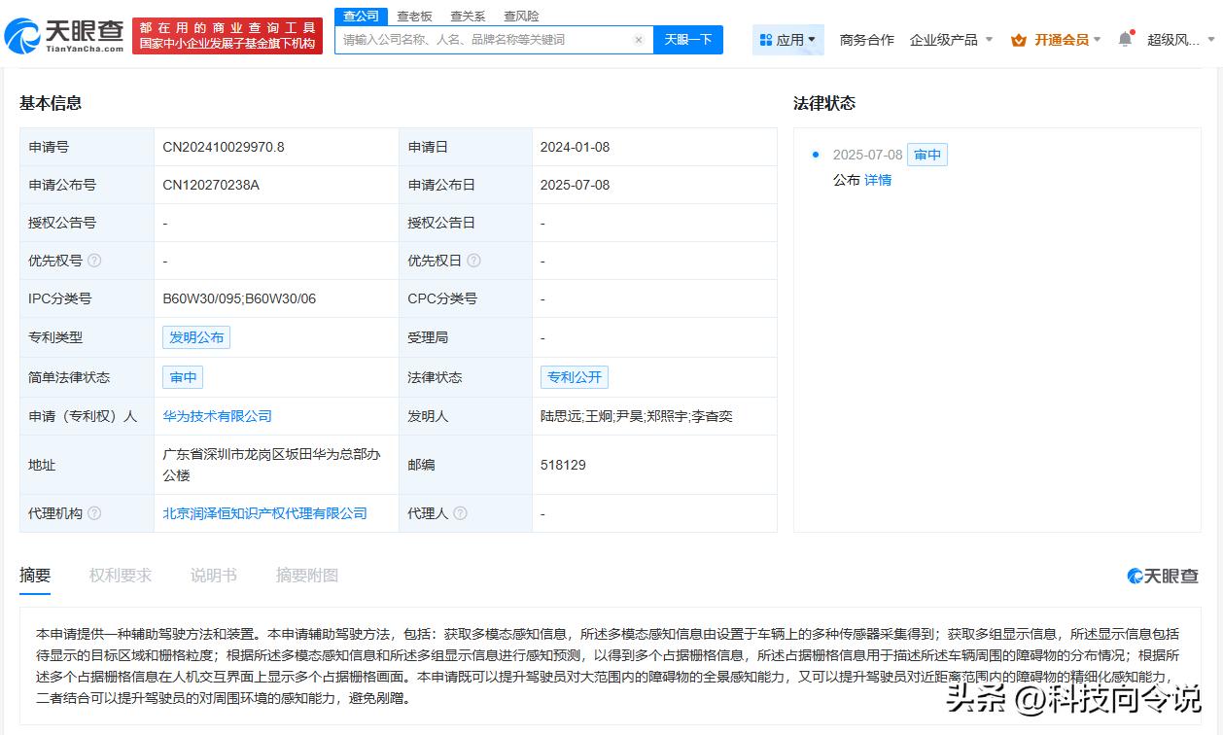Click the help icon next to 代理人
Screen dimensions: 1223x735
coord(460,513)
